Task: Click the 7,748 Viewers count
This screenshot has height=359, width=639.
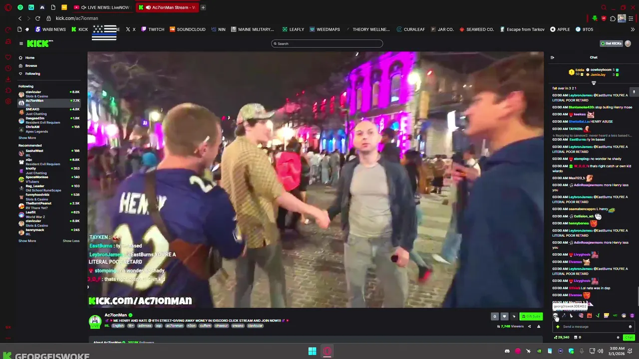Action: point(510,327)
